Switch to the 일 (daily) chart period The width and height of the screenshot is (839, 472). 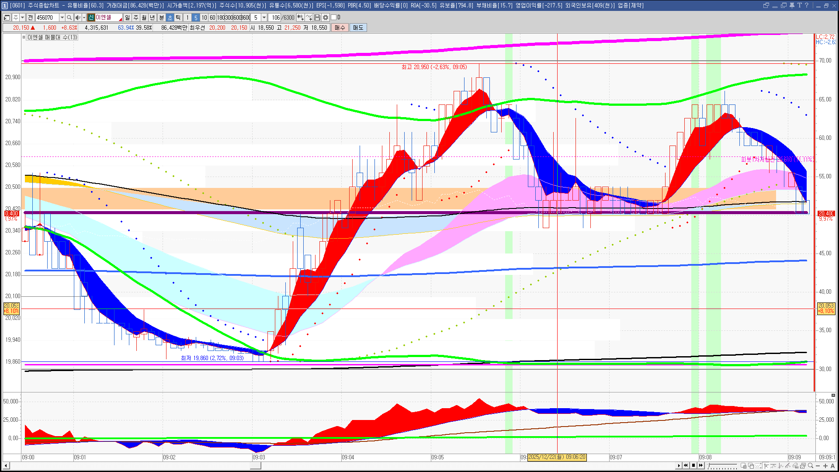click(x=127, y=17)
